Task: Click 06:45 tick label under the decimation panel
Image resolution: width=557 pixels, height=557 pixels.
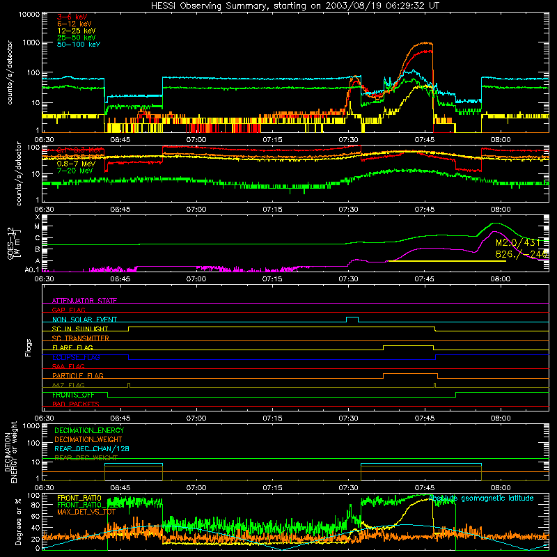Action: (120, 488)
